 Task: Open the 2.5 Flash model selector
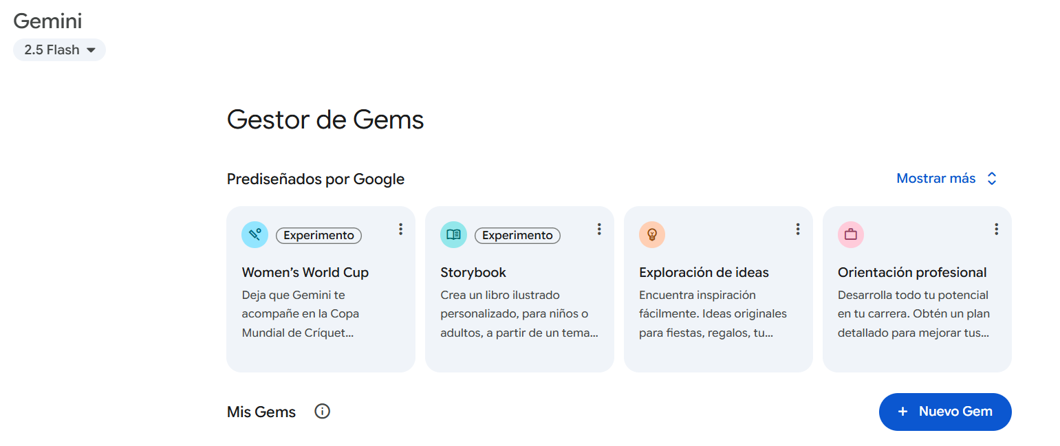59,49
